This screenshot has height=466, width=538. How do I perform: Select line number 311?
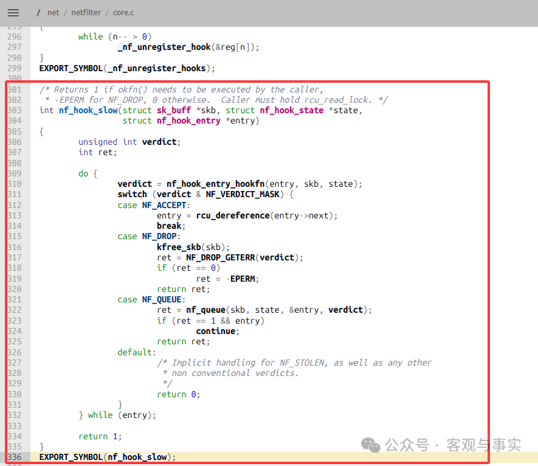click(x=15, y=194)
